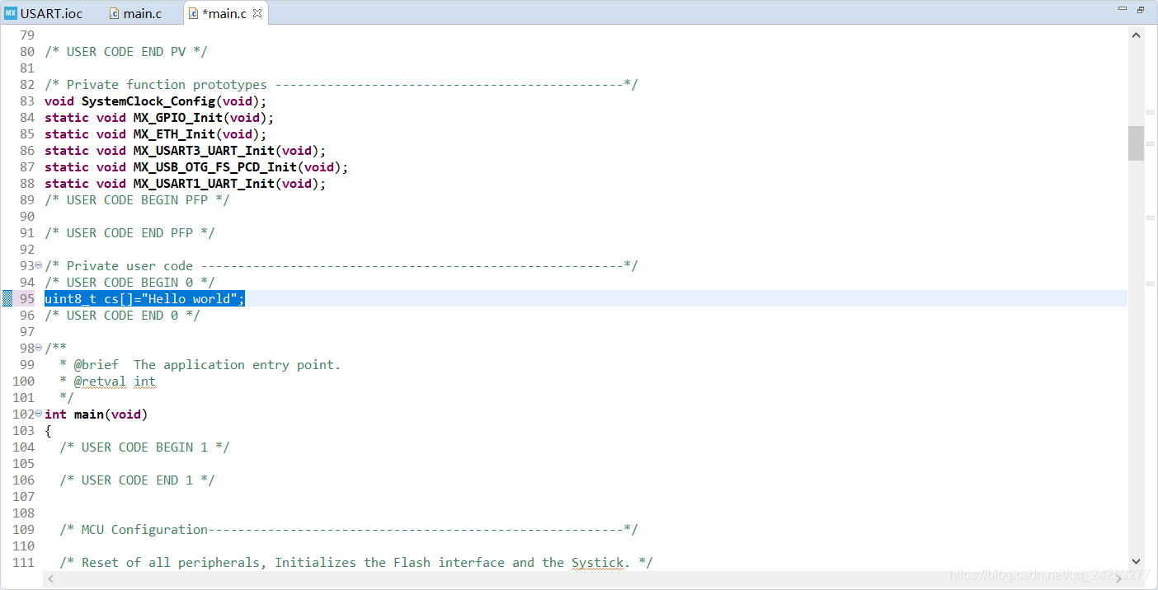Click on SystemClock_Config in line 83
Viewport: 1158px width, 590px height.
point(148,101)
